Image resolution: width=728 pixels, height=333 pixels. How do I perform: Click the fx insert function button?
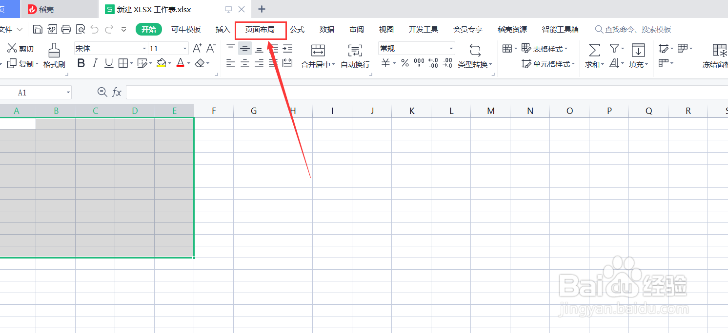click(117, 92)
